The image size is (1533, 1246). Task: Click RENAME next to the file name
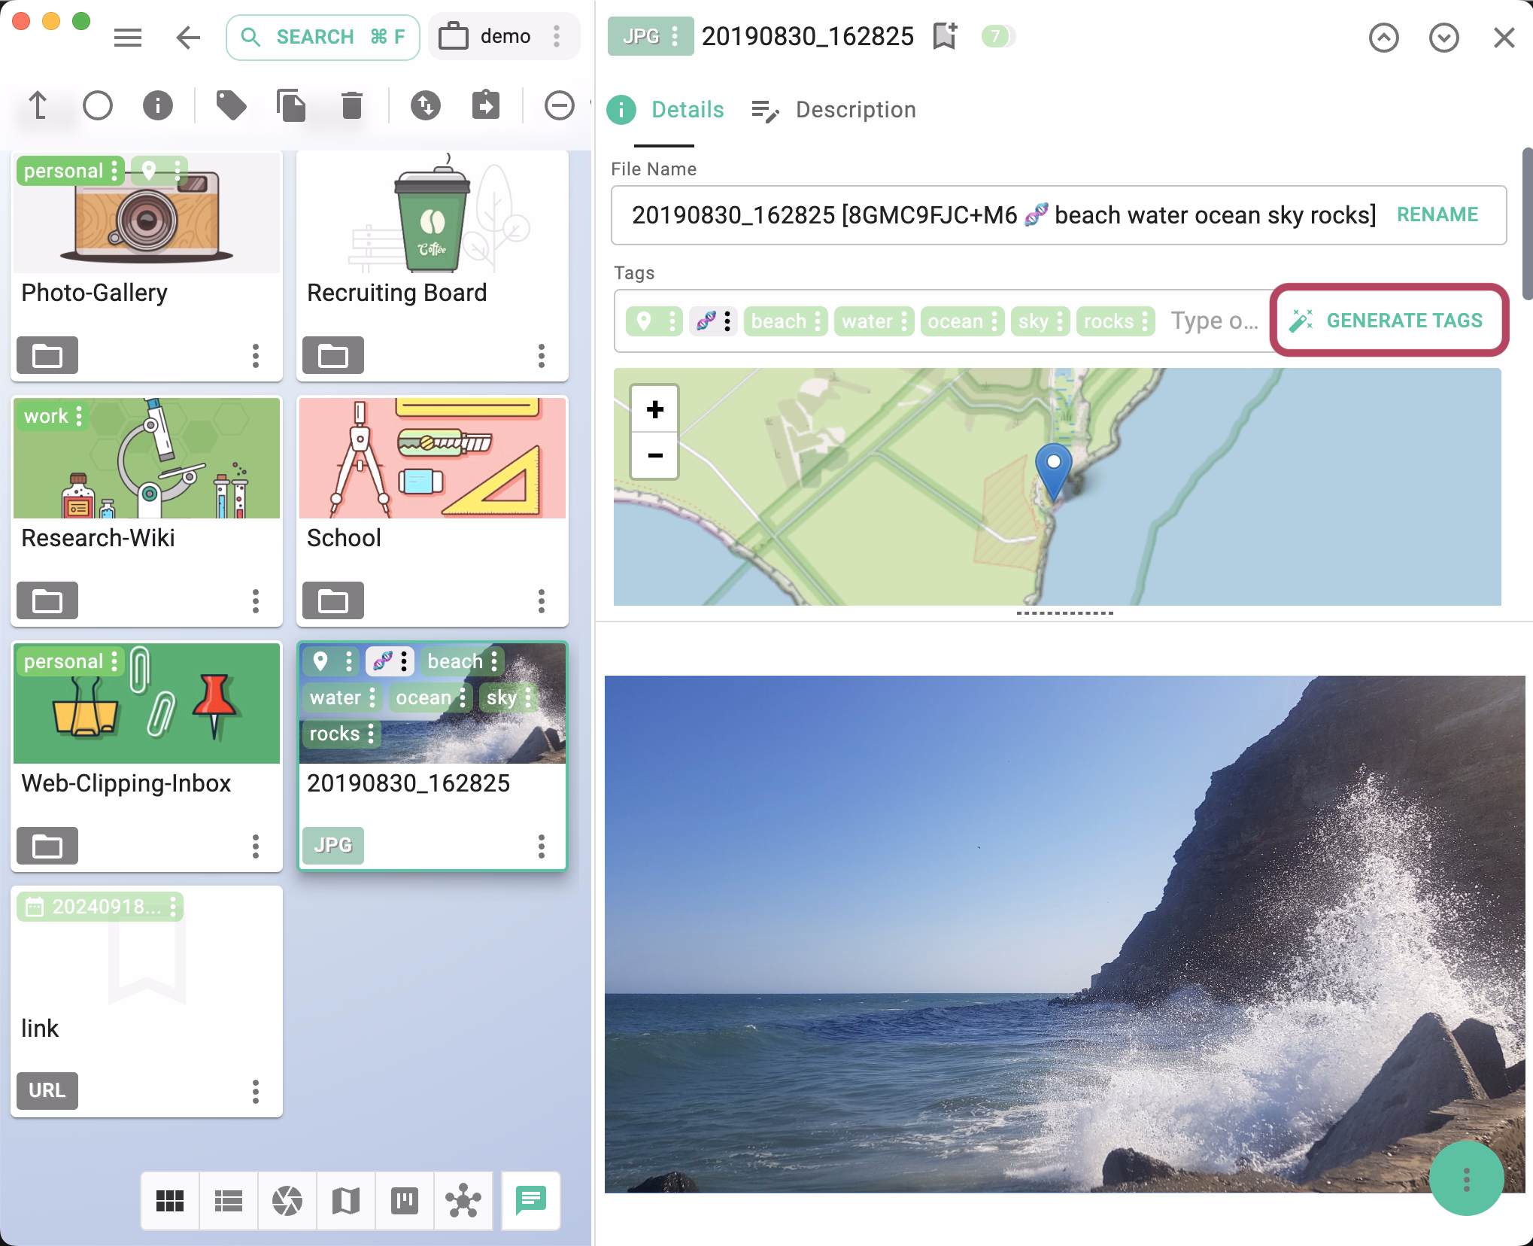coord(1437,214)
